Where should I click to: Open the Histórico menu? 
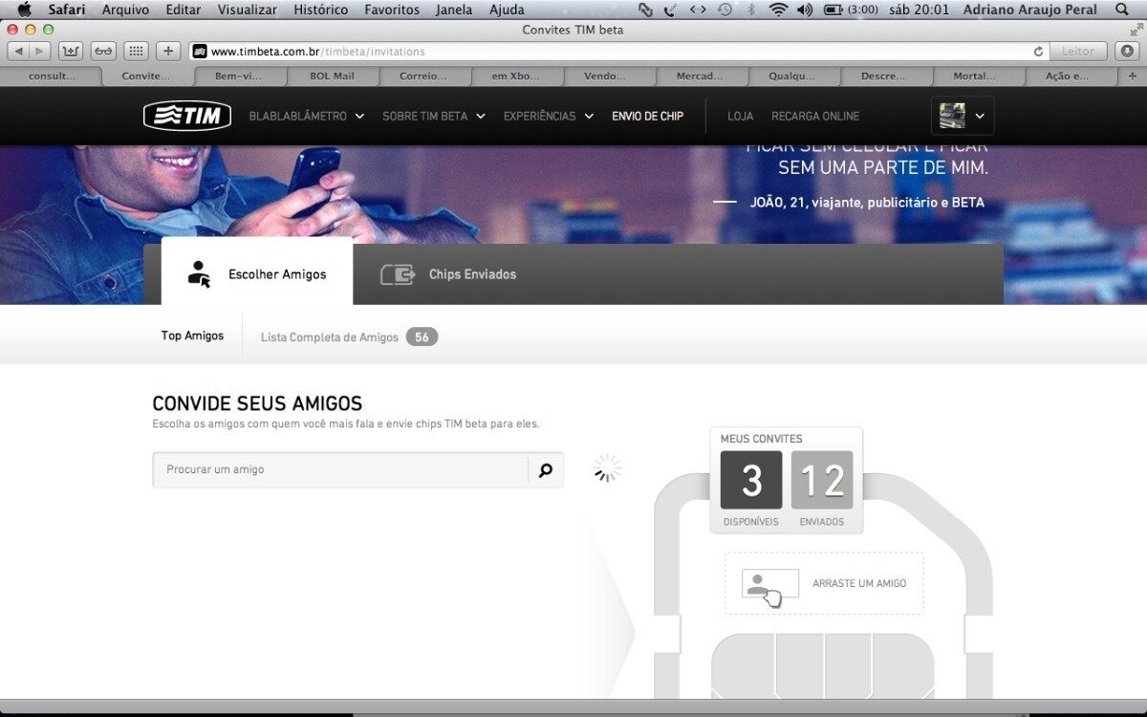click(x=321, y=10)
